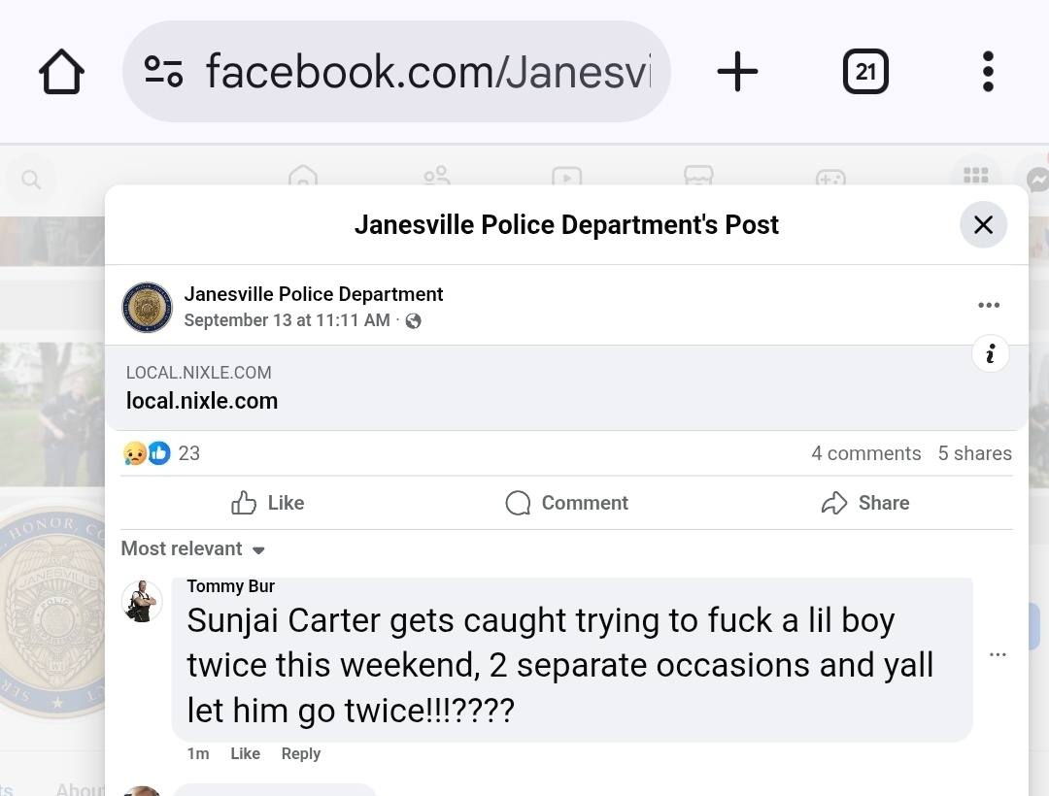This screenshot has width=1049, height=796.
Task: Show the 4 comments
Action: tap(865, 453)
